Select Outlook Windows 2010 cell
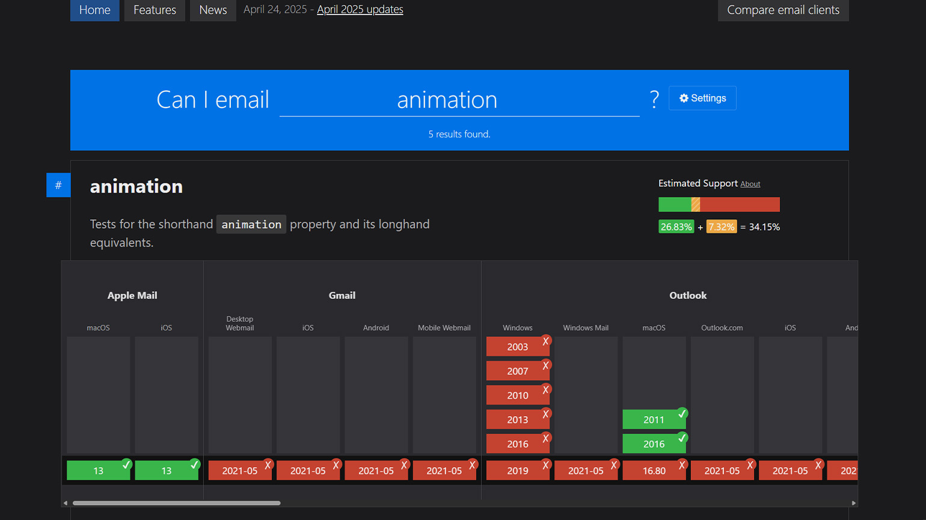The image size is (926, 520). point(517,395)
